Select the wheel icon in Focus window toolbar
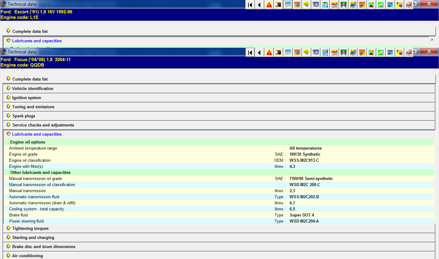The width and height of the screenshot is (439, 259). 316,53
